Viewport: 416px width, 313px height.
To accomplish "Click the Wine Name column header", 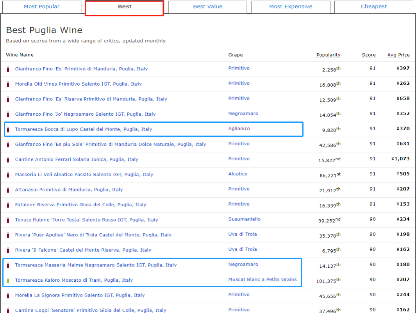I will click(x=20, y=55).
